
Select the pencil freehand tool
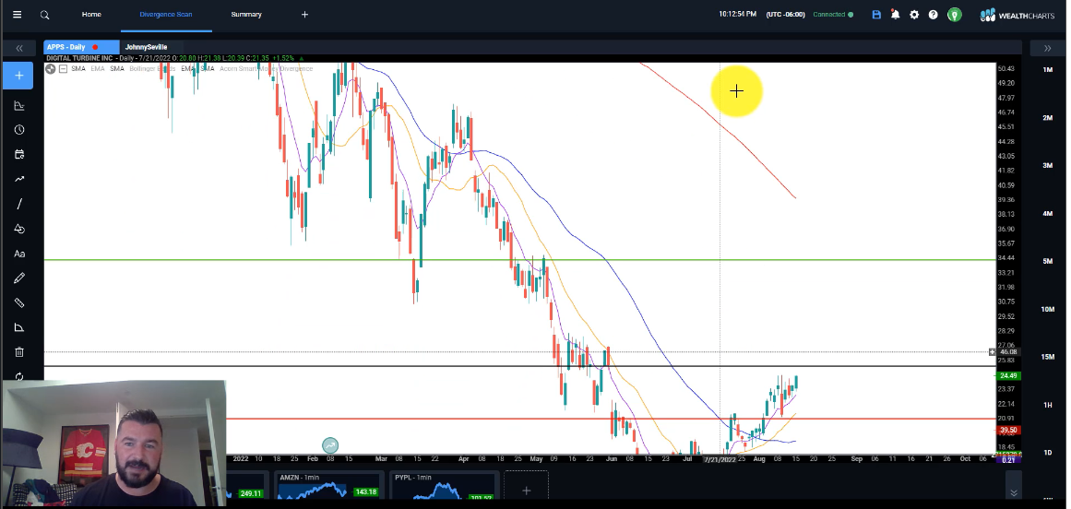19,278
